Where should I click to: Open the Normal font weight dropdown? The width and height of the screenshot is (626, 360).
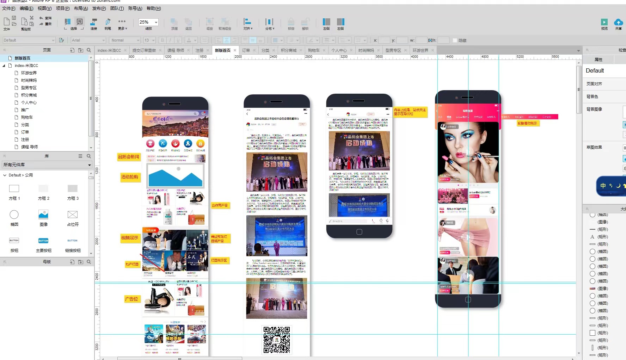tap(125, 40)
